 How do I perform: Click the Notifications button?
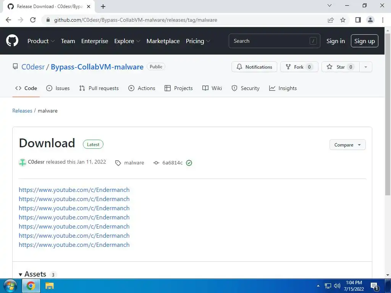[254, 67]
